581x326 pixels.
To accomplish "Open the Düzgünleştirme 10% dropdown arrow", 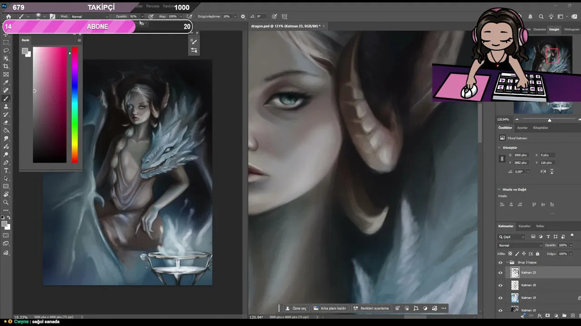I will [x=235, y=17].
